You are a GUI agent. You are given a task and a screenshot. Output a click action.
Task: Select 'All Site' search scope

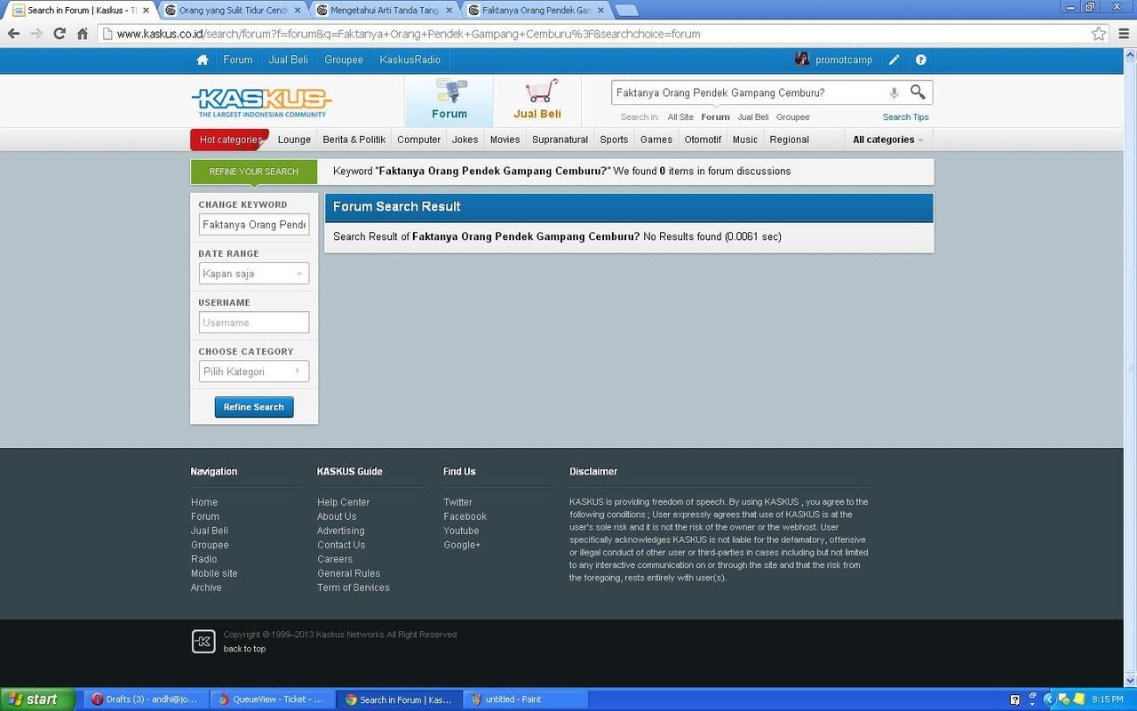[x=680, y=117]
